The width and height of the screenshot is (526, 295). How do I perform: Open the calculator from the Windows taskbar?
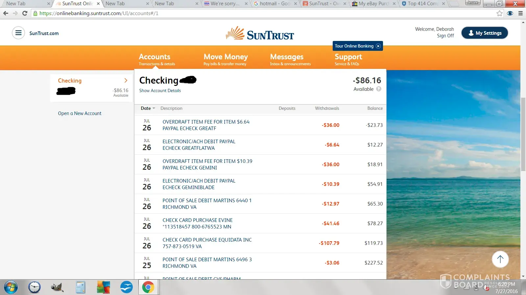[x=80, y=287]
